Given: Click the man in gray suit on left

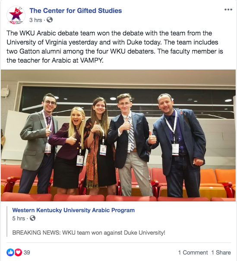Looking at the screenshot, I should 39,143.
